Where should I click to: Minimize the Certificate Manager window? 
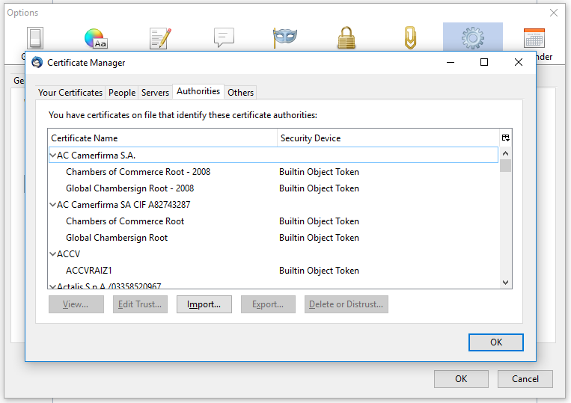coord(451,62)
